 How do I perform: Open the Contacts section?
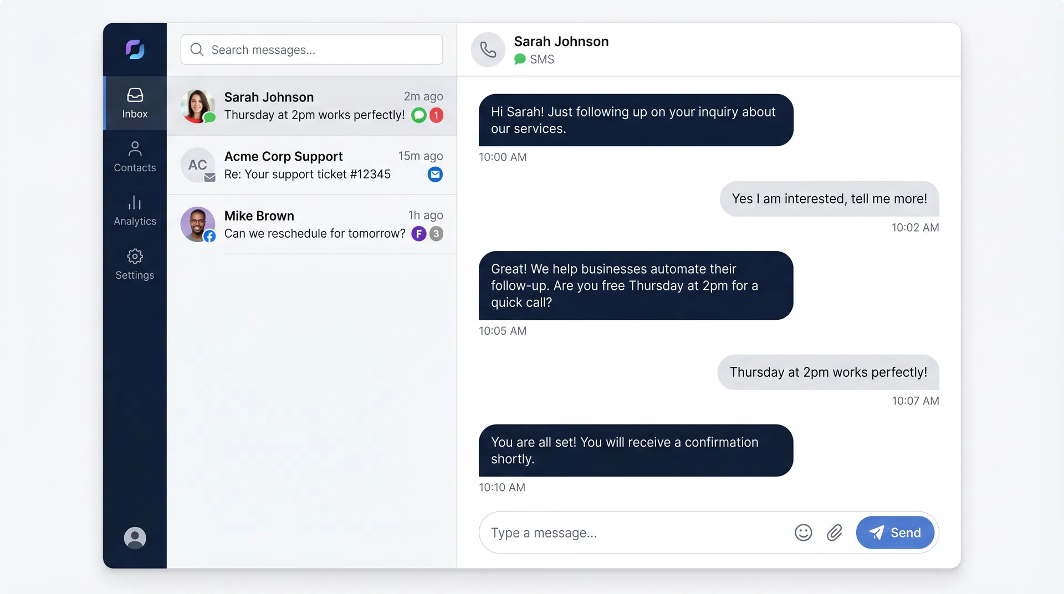(134, 157)
